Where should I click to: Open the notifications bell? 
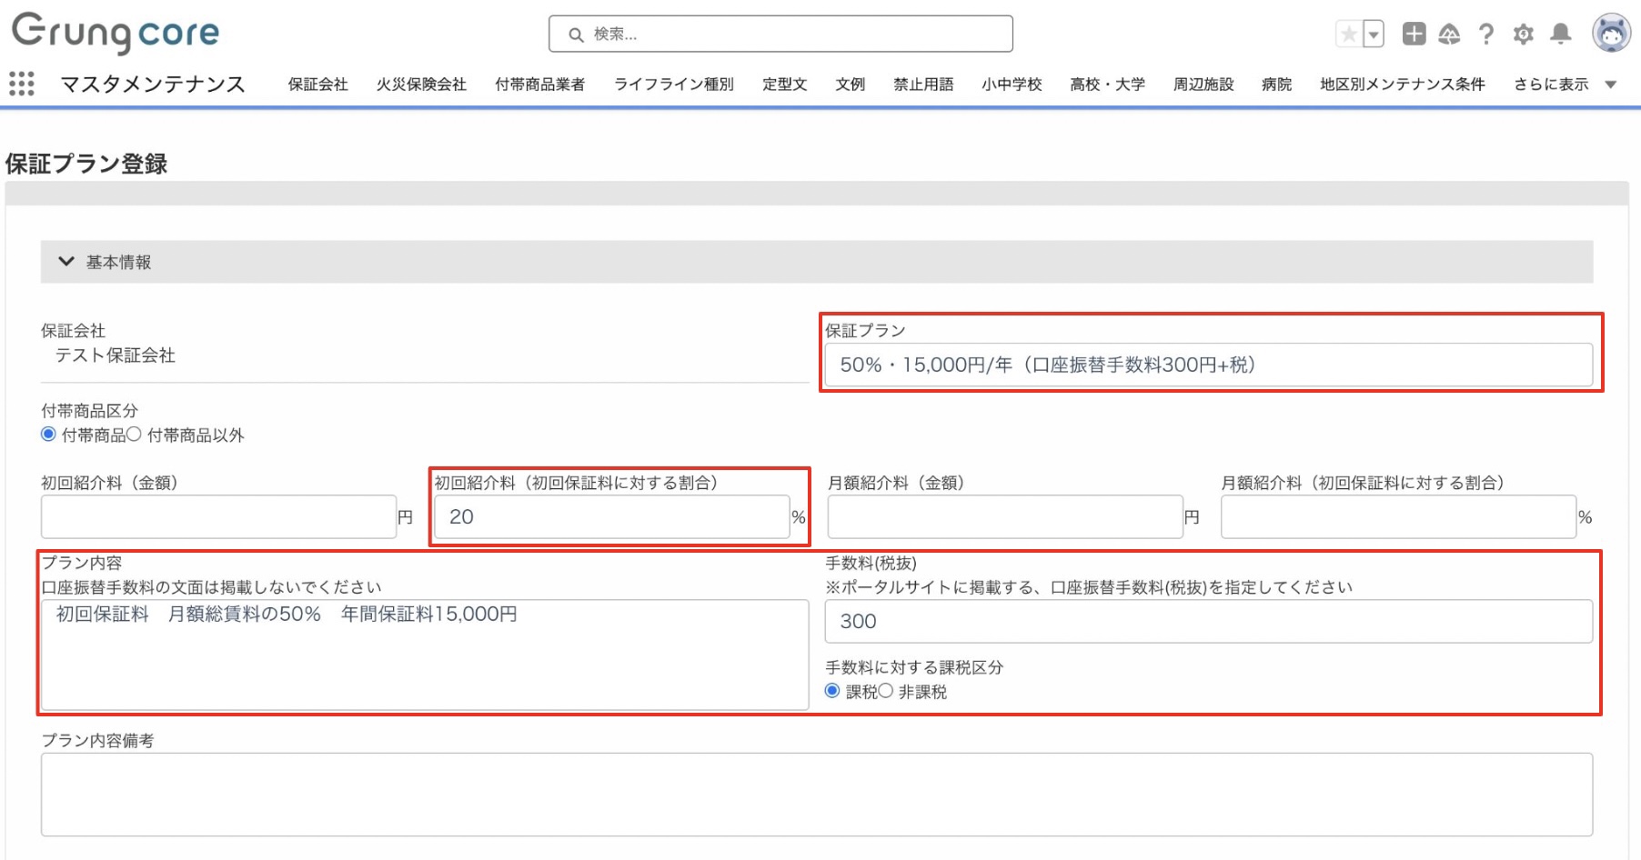[x=1560, y=35]
